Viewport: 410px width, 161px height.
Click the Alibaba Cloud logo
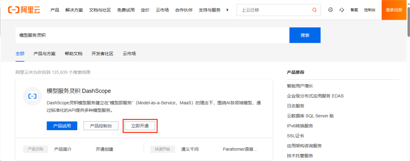pos(24,10)
